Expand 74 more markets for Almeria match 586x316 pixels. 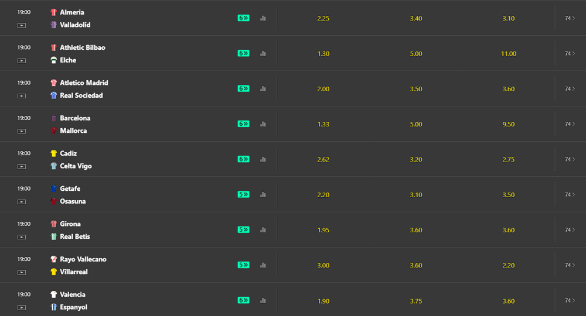(570, 18)
